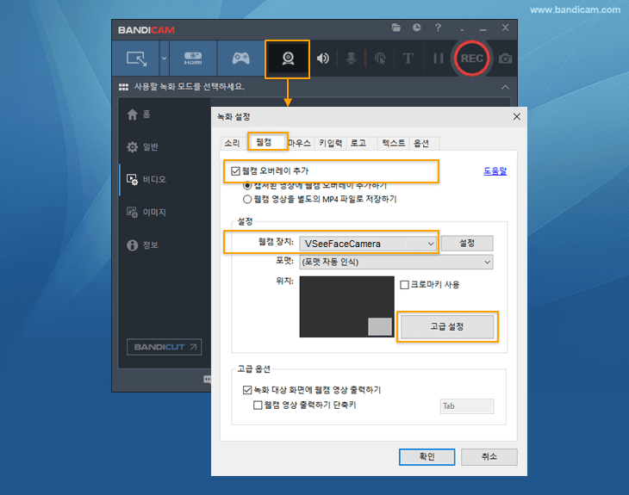Open 고급 설정 button

(447, 326)
